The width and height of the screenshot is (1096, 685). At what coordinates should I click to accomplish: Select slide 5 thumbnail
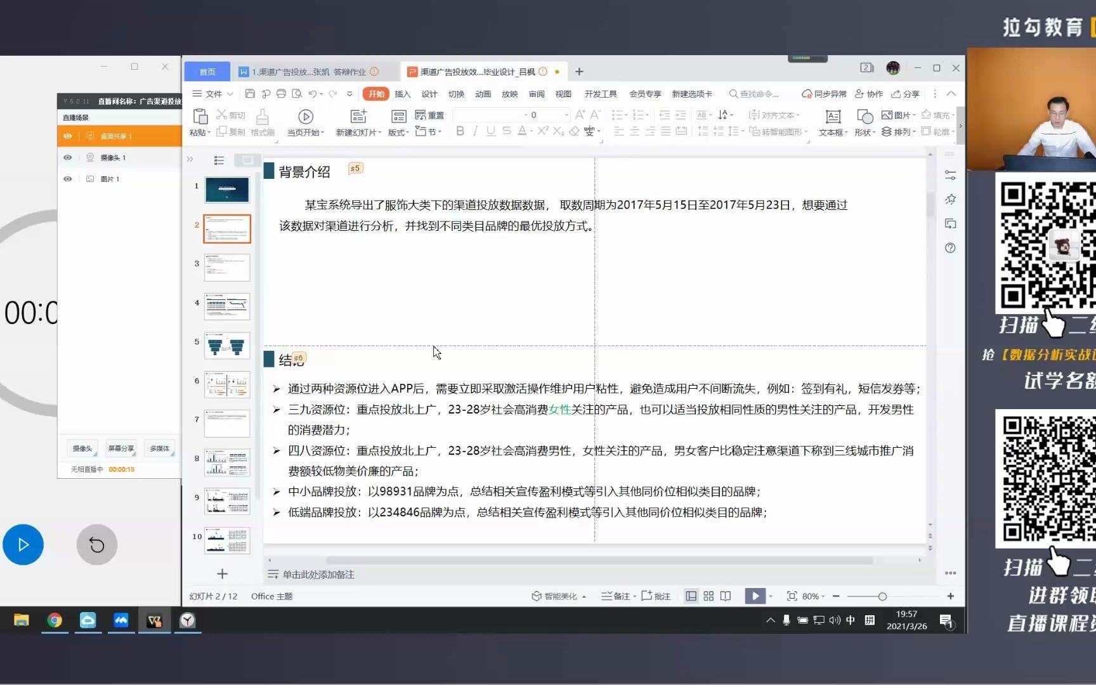[x=227, y=346]
